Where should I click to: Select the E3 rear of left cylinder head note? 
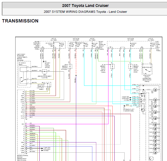click(x=129, y=109)
